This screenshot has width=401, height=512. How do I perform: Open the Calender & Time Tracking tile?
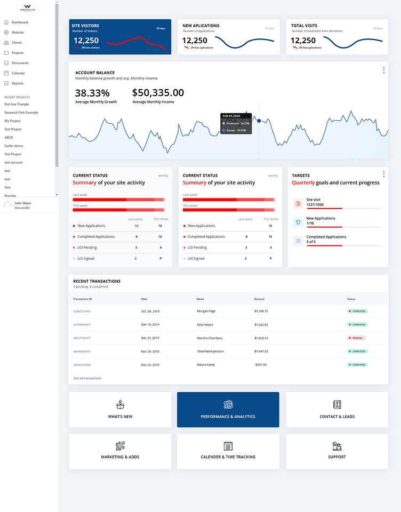(228, 451)
